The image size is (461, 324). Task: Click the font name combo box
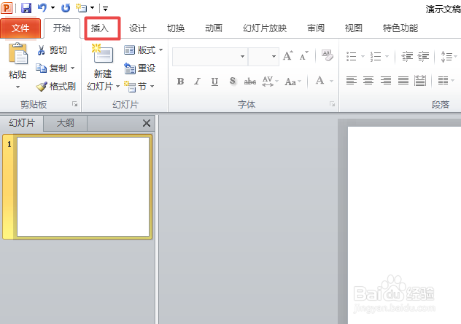(210, 56)
